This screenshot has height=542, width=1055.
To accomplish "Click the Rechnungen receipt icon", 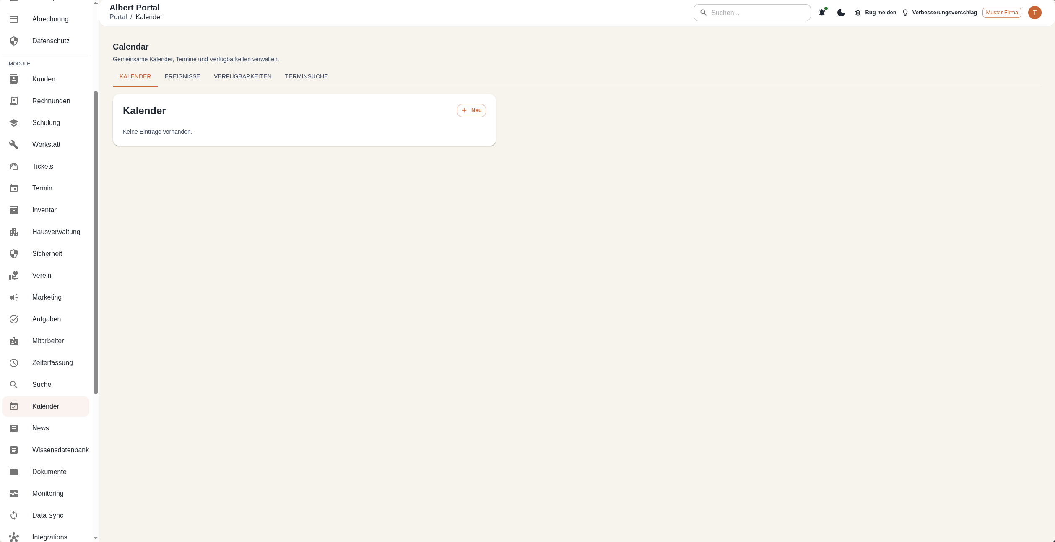I will pyautogui.click(x=14, y=101).
